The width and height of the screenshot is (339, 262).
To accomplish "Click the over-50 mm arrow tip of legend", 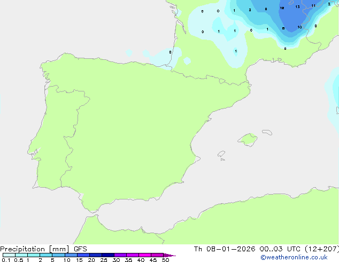I will 169,255.
